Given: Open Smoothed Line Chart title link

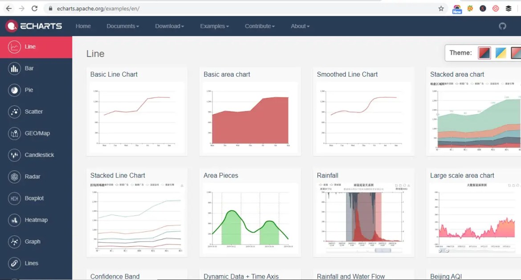Looking at the screenshot, I should 347,74.
